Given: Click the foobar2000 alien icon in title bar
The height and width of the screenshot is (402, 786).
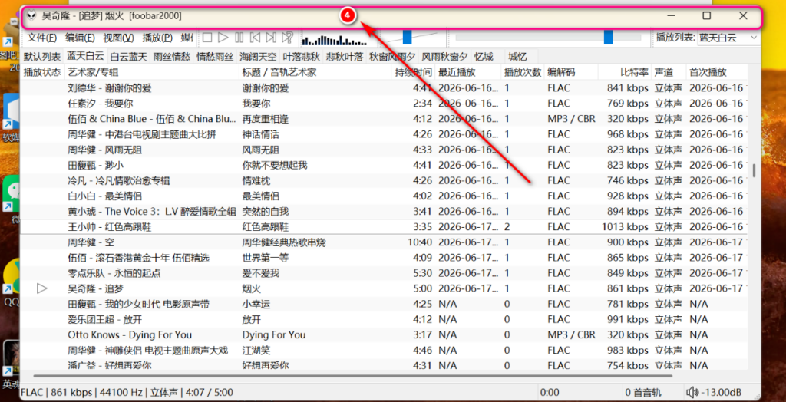Looking at the screenshot, I should point(31,15).
